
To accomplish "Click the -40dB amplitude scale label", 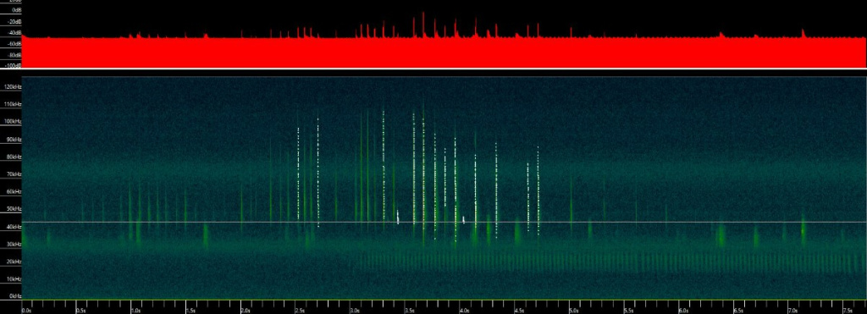I will tap(15, 33).
